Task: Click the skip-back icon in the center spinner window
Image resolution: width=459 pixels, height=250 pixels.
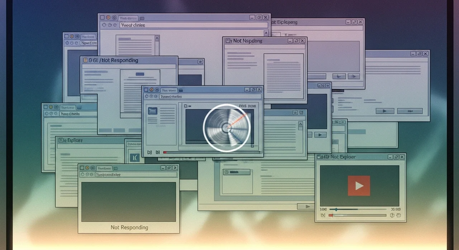Action: point(150,153)
